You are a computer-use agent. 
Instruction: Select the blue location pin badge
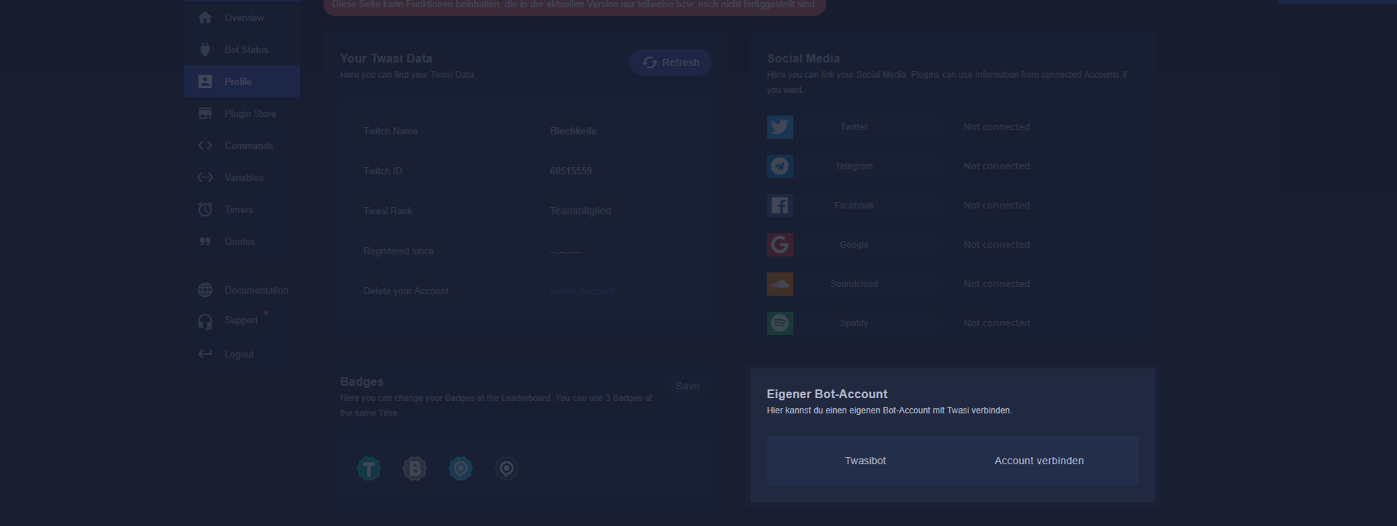pyautogui.click(x=461, y=469)
